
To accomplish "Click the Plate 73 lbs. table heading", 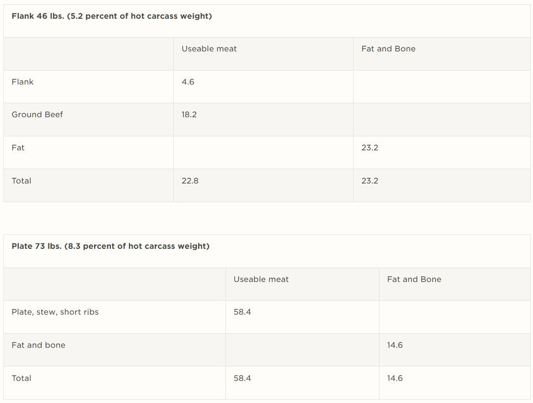I will 110,246.
